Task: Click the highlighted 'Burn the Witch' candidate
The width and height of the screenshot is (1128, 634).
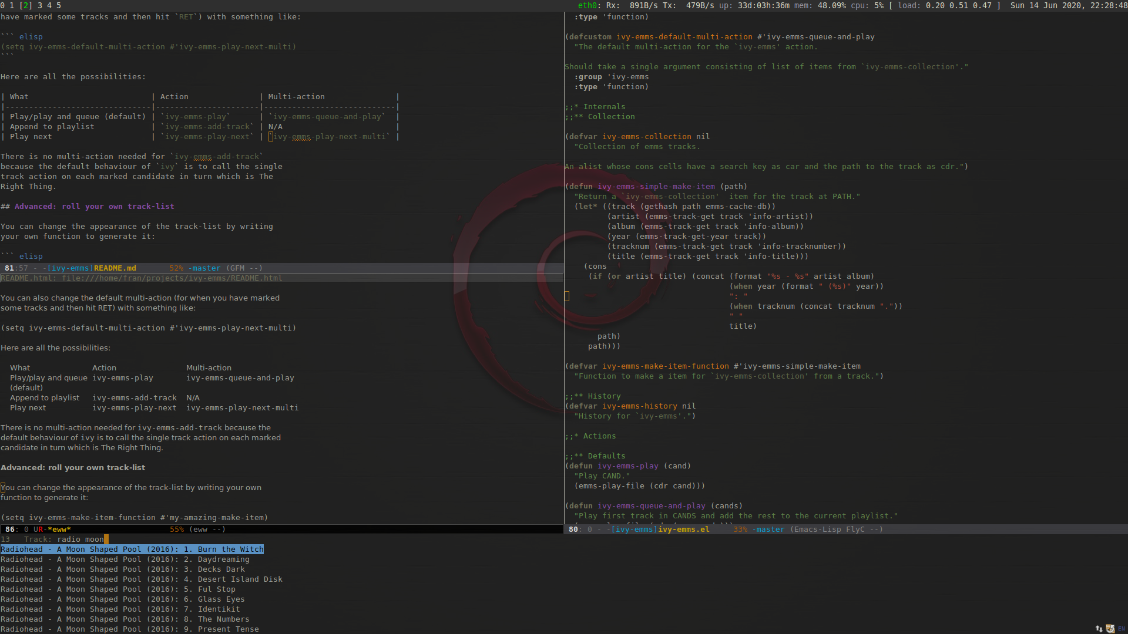Action: 132,549
